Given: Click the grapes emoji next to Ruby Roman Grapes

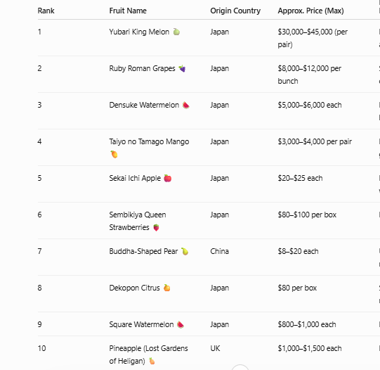Looking at the screenshot, I should coord(182,69).
